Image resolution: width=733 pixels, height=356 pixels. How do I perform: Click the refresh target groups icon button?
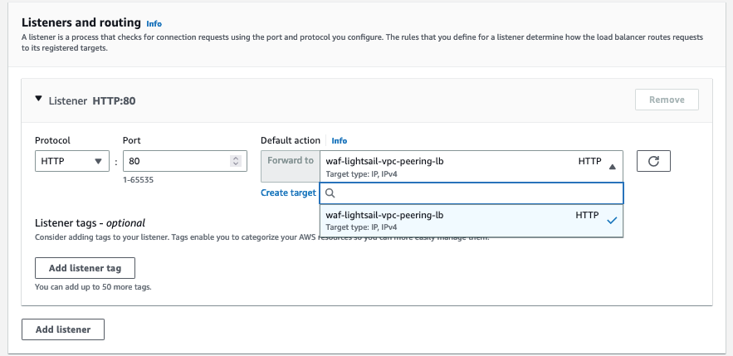653,161
